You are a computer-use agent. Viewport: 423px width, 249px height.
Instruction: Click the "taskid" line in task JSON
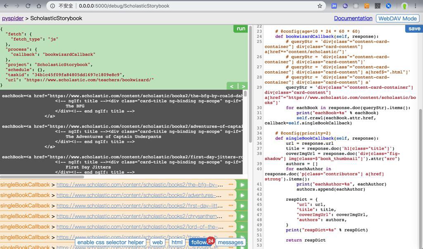click(x=65, y=75)
